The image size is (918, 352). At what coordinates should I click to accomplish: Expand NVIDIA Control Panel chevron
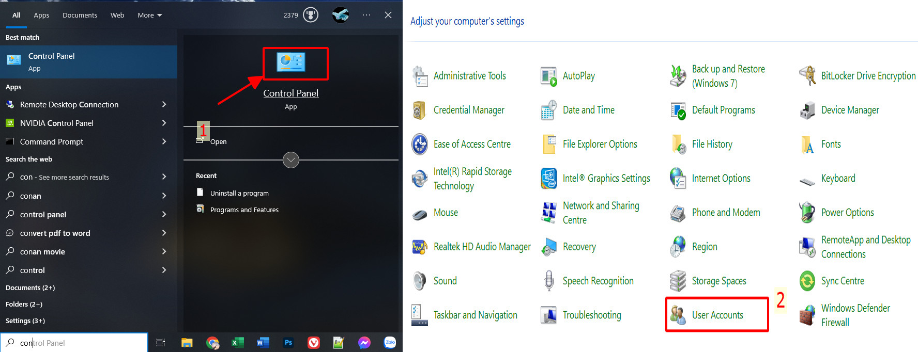pyautogui.click(x=164, y=123)
